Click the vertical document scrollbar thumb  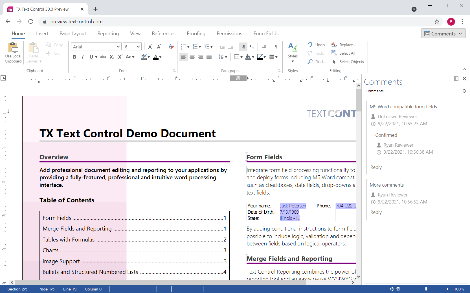pyautogui.click(x=359, y=100)
